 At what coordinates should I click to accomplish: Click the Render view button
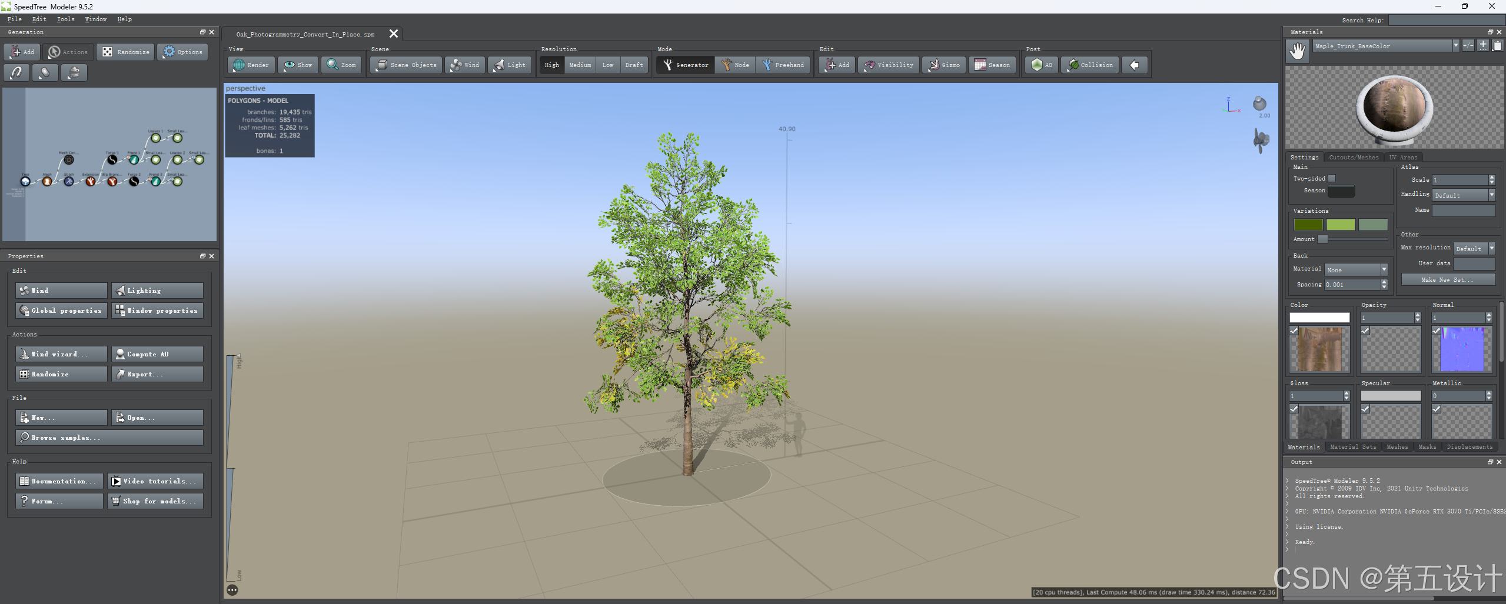[251, 65]
